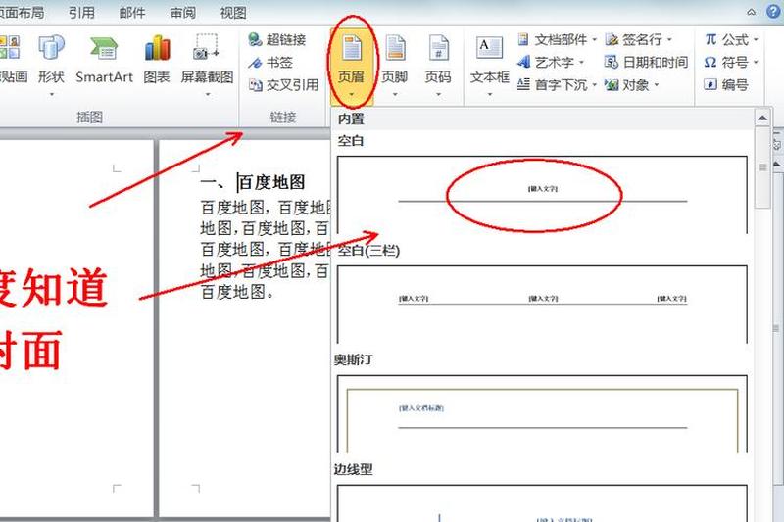Click 交叉引用 cross-reference
The width and height of the screenshot is (784, 522).
[284, 85]
